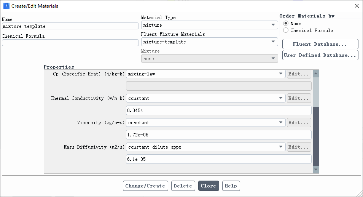This screenshot has width=363, height=197.
Task: Close the Create/Edit Materials dialog with X
Action: click(357, 6)
